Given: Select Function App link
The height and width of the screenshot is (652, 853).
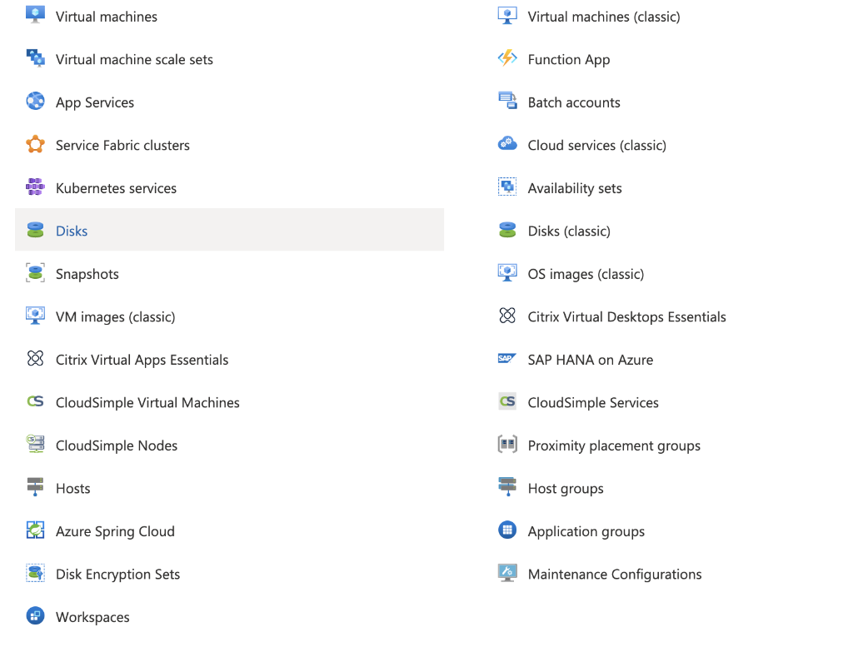Looking at the screenshot, I should pos(569,60).
